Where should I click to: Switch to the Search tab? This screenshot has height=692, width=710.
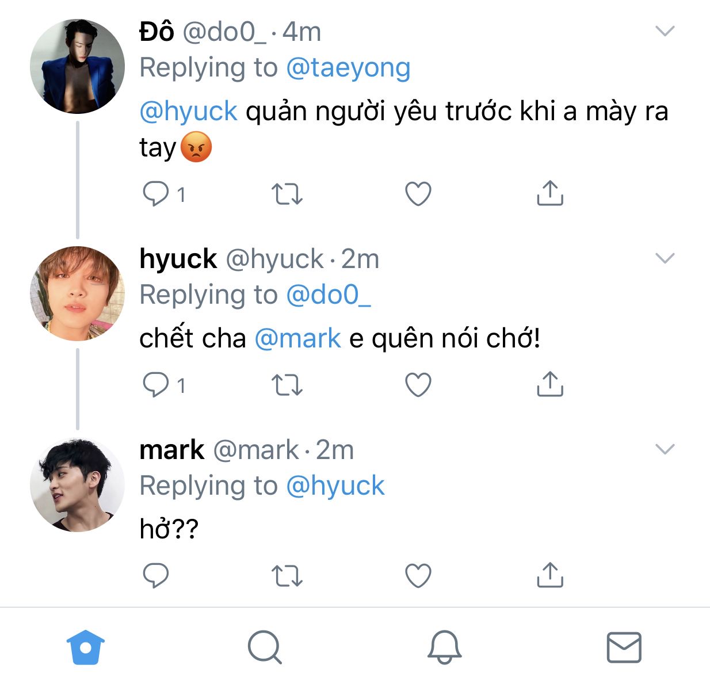[265, 647]
